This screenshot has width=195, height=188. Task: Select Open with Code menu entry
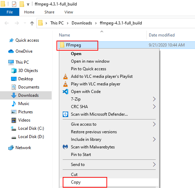[x=109, y=92]
